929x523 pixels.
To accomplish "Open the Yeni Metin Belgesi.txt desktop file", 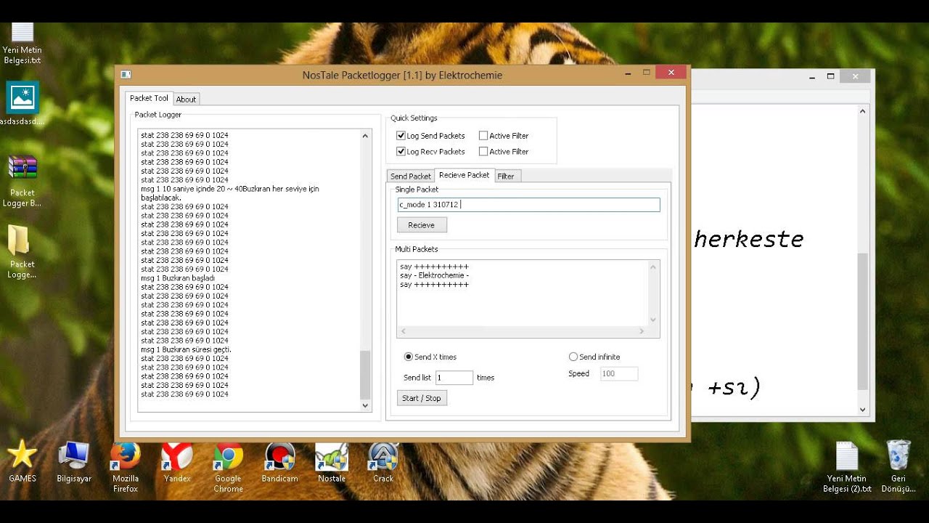I will [22, 44].
